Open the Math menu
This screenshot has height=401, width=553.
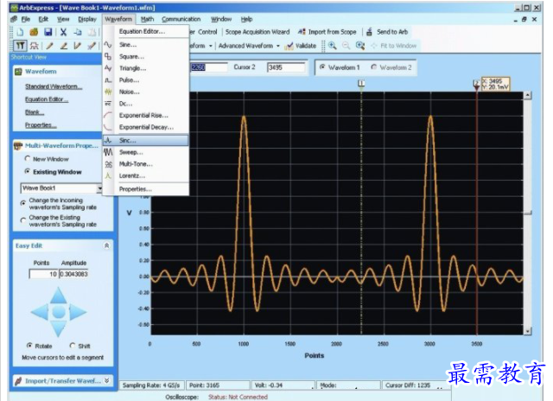tap(147, 19)
